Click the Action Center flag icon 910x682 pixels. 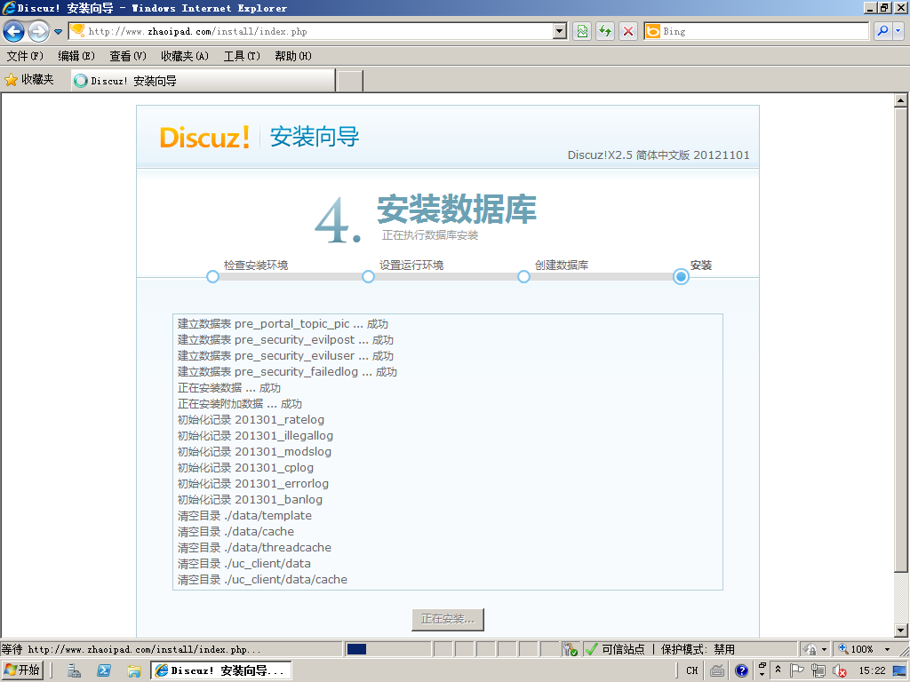(797, 670)
